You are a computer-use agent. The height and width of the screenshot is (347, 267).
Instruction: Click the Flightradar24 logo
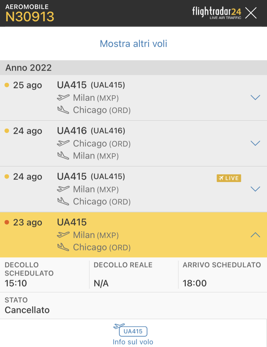click(x=216, y=13)
